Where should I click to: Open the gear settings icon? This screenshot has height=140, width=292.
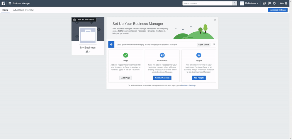[x=274, y=3]
